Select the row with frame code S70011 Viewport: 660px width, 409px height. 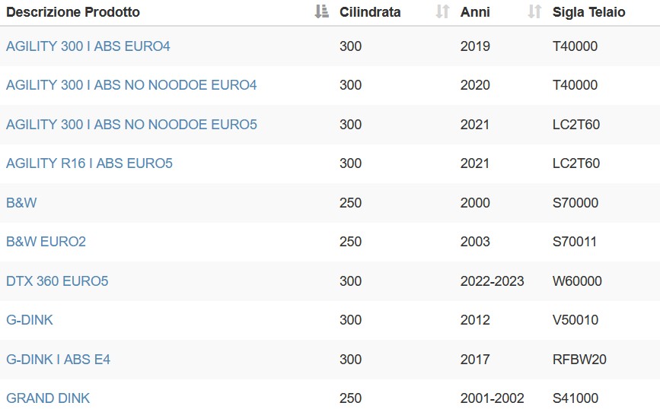(330, 242)
